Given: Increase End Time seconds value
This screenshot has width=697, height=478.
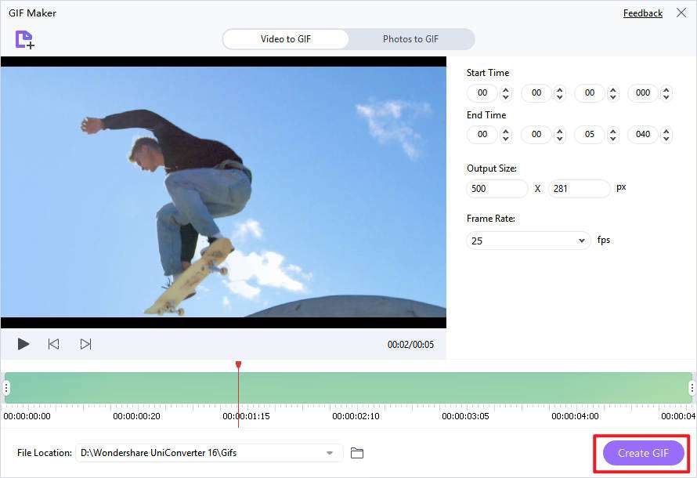Looking at the screenshot, I should click(613, 131).
